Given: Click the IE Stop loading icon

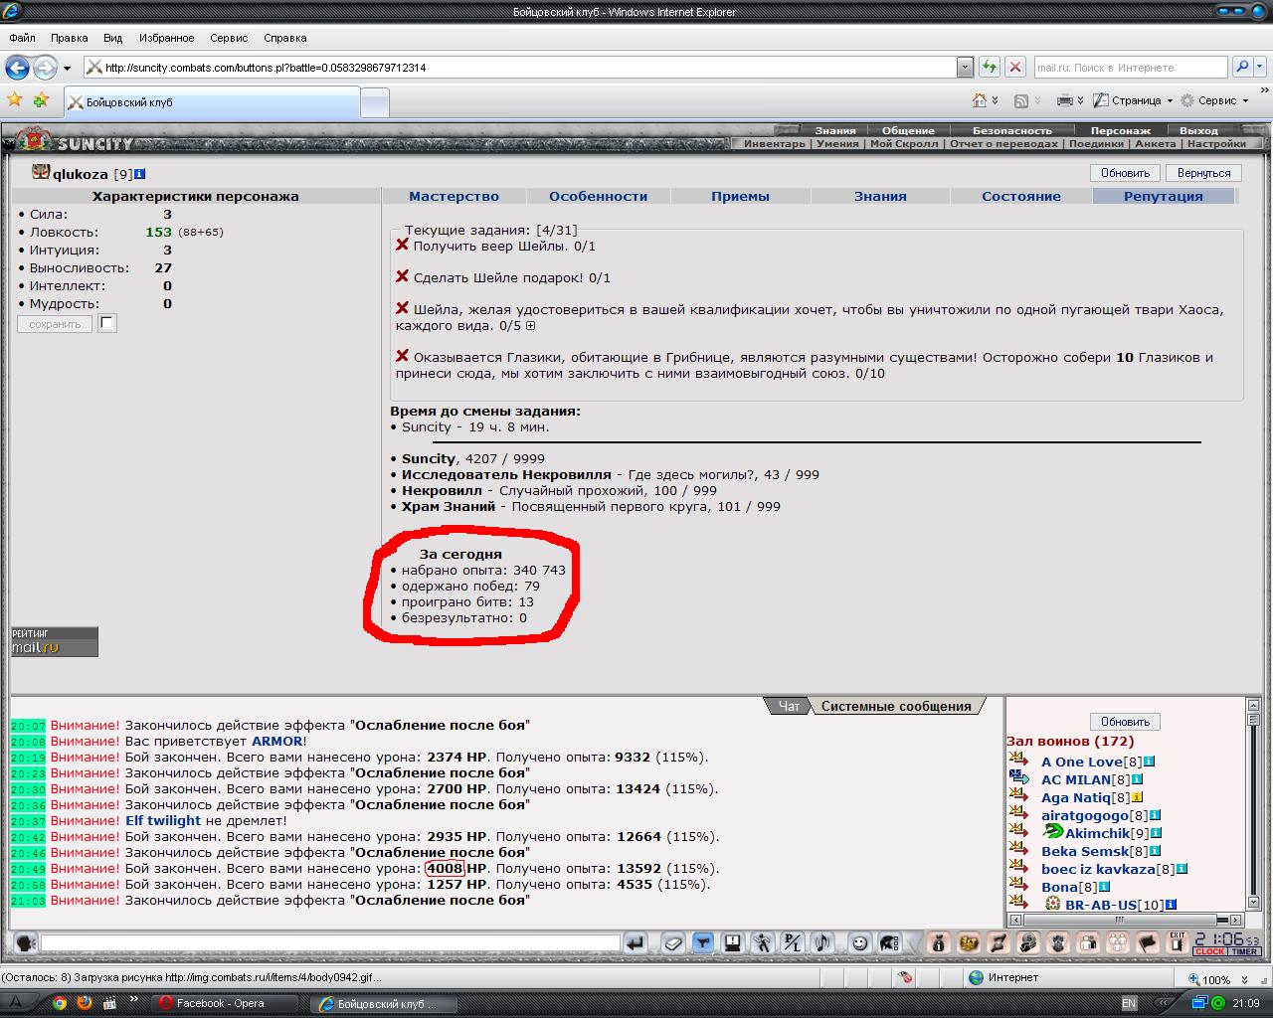Looking at the screenshot, I should click(x=1014, y=68).
